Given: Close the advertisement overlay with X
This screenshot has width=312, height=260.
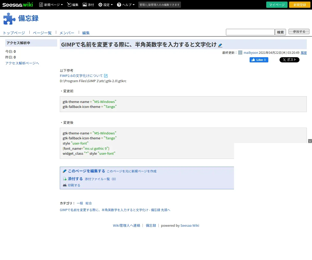Looking at the screenshot, I should (x=310, y=141).
